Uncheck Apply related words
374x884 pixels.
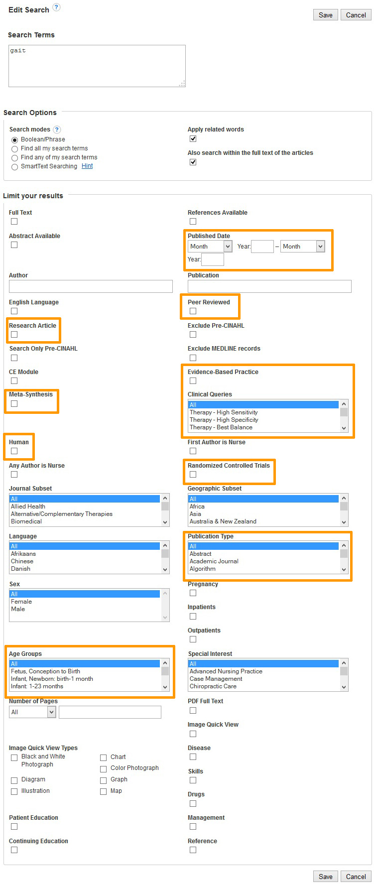click(x=193, y=138)
